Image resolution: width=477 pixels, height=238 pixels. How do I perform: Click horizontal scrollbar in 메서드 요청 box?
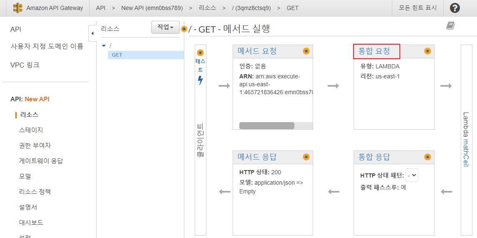point(267,125)
